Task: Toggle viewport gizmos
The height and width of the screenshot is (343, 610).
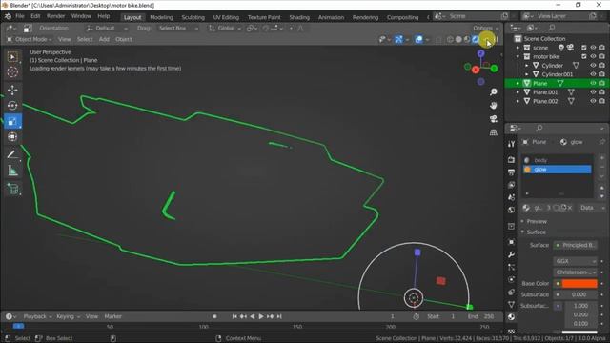Action: point(398,39)
